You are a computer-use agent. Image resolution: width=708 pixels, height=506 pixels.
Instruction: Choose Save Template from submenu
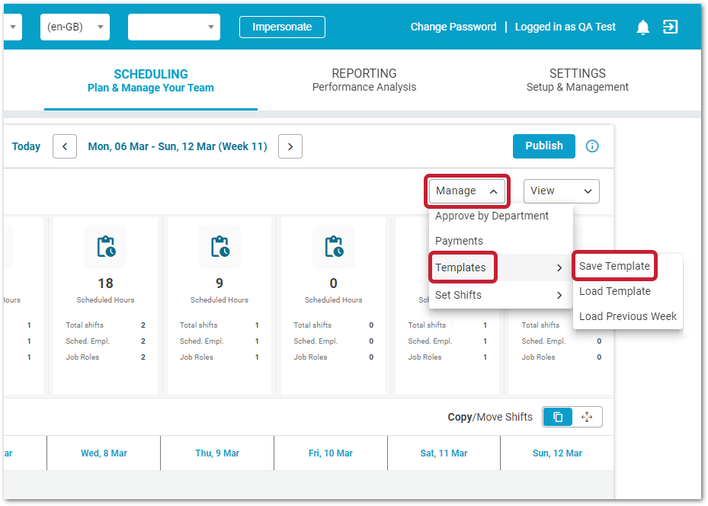pyautogui.click(x=614, y=266)
